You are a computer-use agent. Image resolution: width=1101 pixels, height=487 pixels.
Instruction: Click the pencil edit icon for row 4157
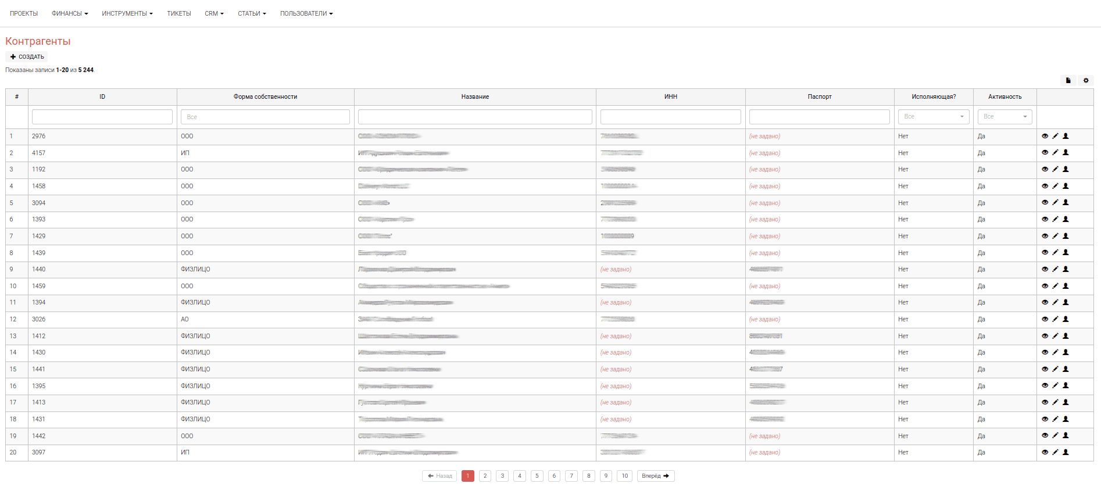1055,153
